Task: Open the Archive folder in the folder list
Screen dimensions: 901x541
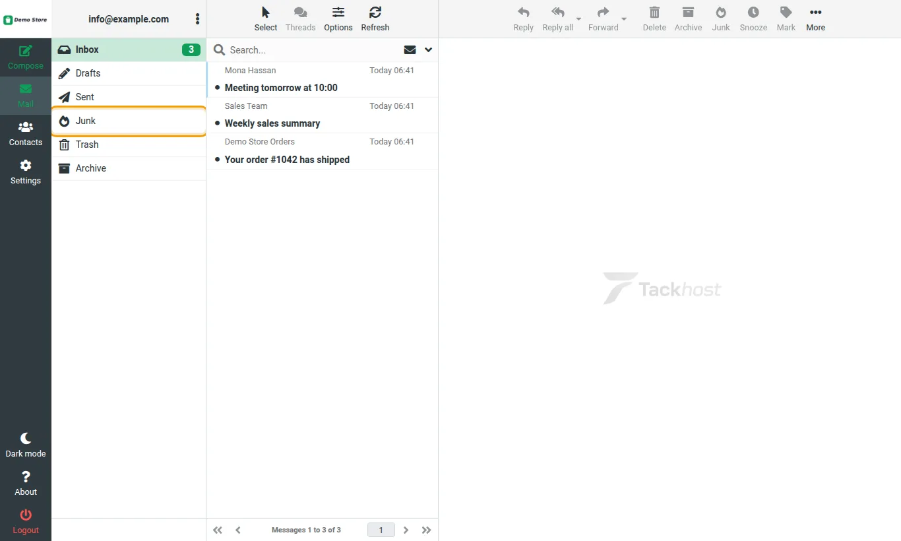Action: tap(129, 168)
